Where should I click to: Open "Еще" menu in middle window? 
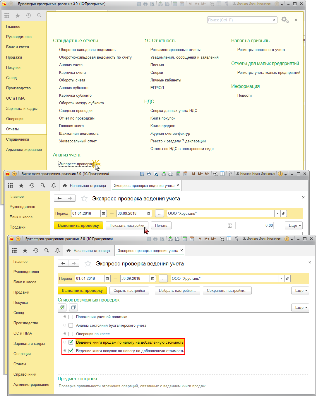tap(294, 225)
